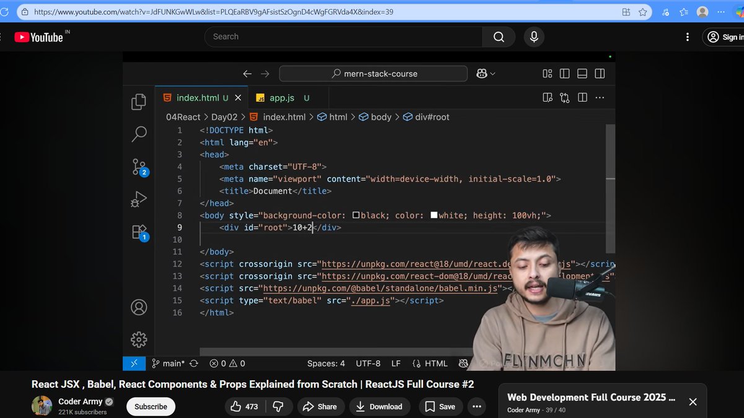The image size is (744, 418).
Task: Click the compare changes icon in editor toolbar
Action: 565,98
